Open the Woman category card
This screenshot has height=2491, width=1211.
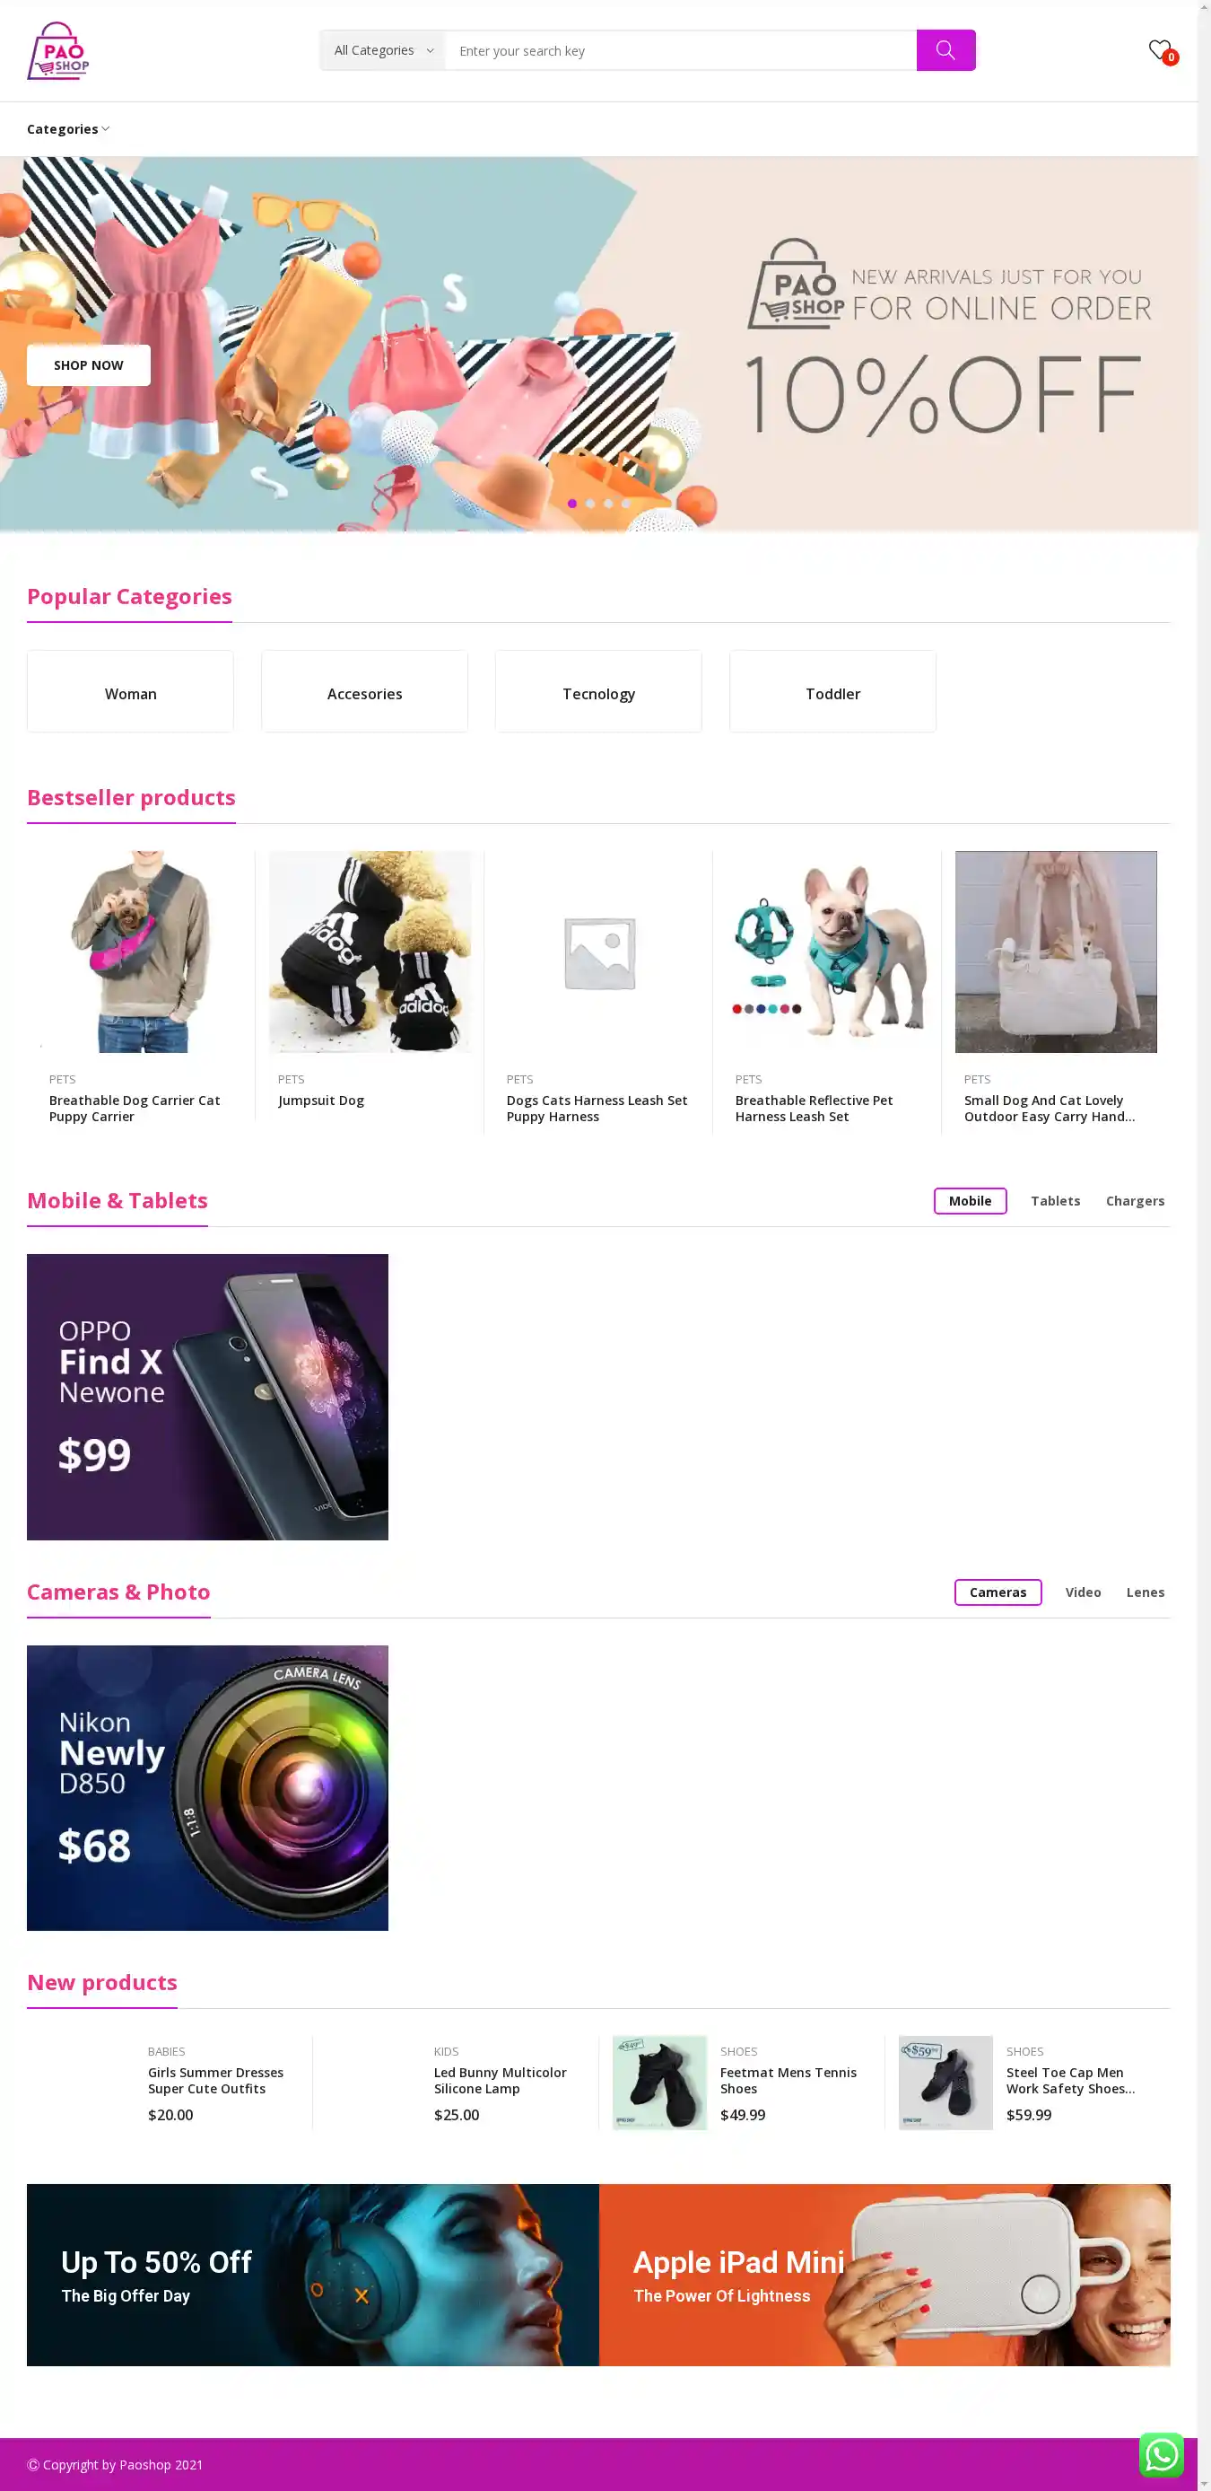coord(130,691)
